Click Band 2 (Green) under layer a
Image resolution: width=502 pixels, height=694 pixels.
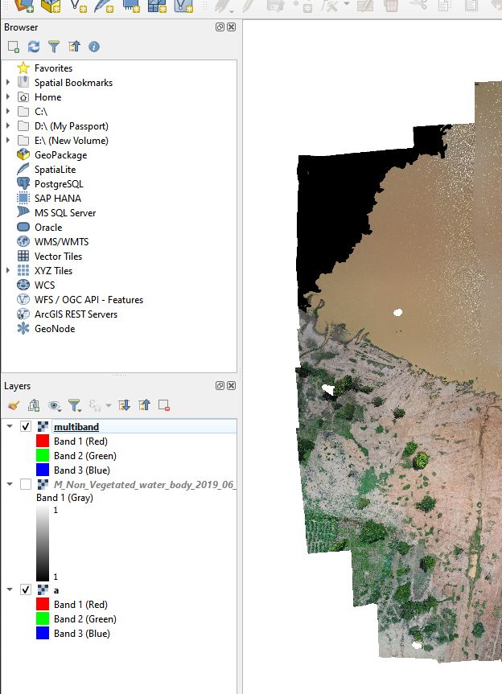click(x=85, y=618)
